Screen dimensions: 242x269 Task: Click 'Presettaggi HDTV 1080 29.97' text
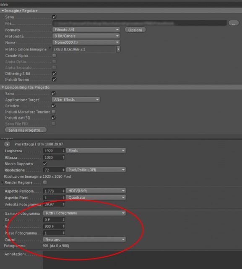[39, 144]
